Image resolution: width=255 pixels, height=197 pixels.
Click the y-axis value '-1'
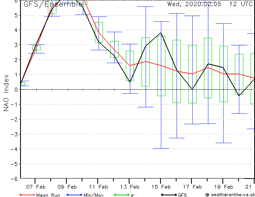(14, 105)
